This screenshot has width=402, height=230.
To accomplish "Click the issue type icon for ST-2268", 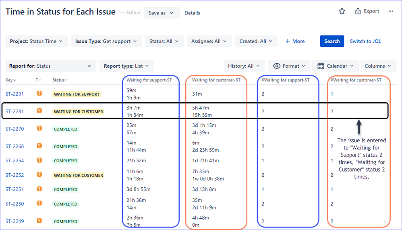I will point(39,146).
